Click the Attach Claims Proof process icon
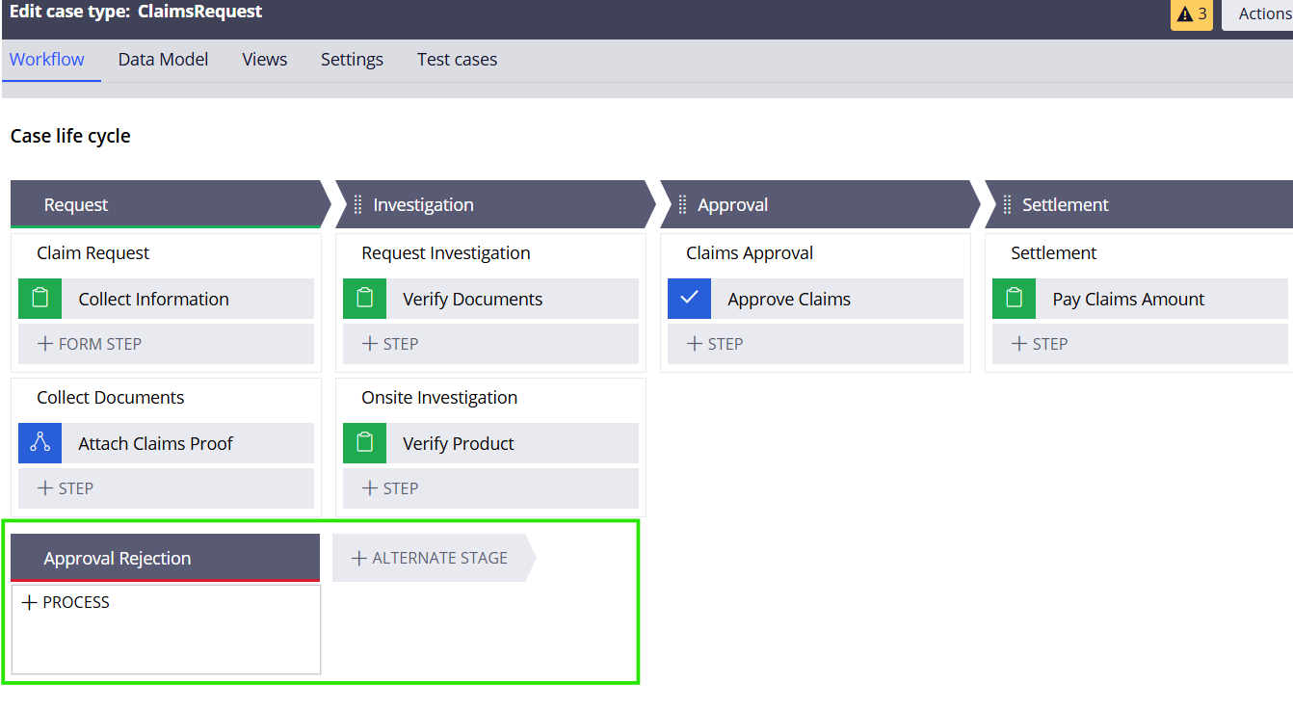 [x=40, y=443]
